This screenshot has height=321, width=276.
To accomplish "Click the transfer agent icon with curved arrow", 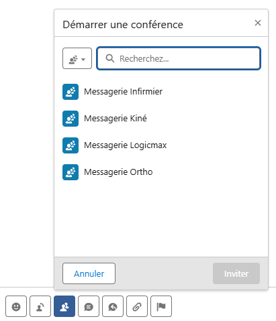I will [40, 306].
